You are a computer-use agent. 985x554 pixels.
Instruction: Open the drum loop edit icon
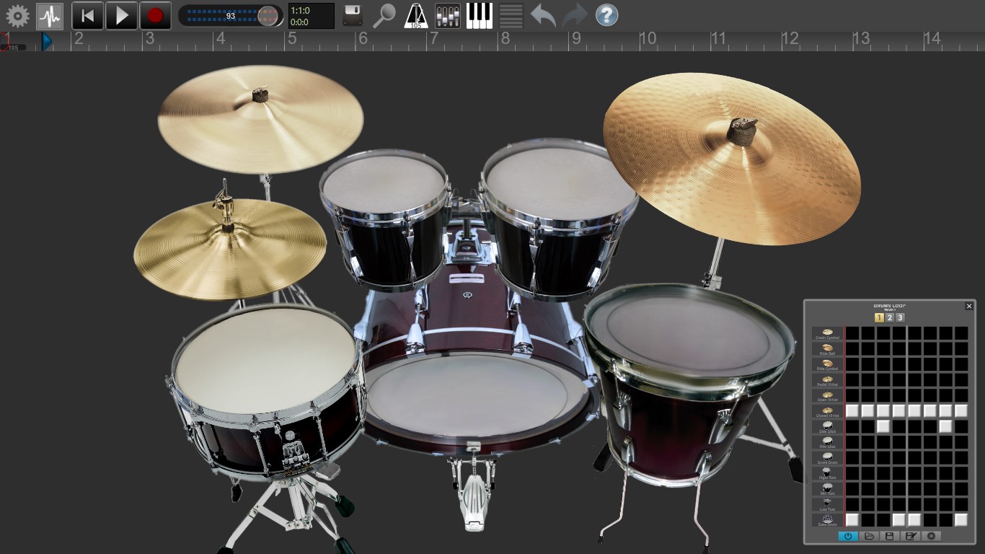tap(911, 535)
